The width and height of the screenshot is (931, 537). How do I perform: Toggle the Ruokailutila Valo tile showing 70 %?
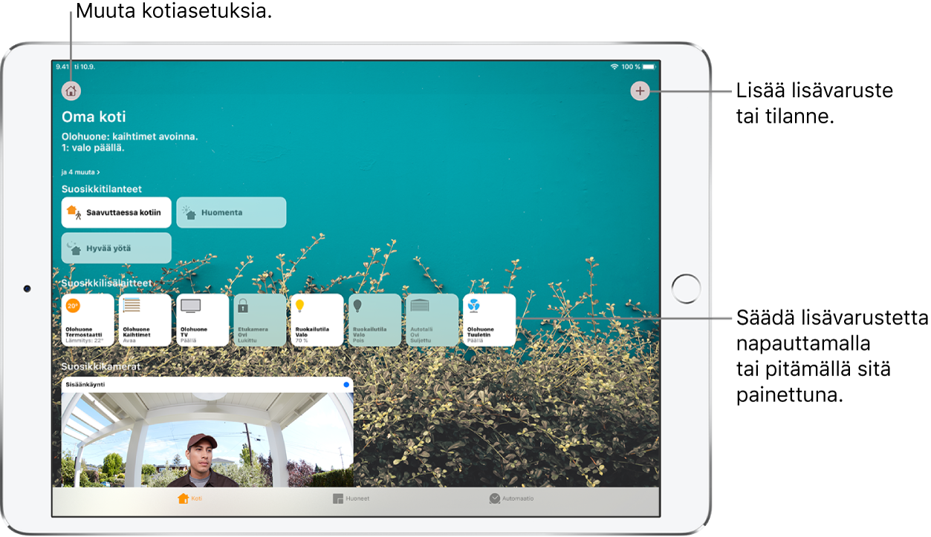pyautogui.click(x=317, y=320)
